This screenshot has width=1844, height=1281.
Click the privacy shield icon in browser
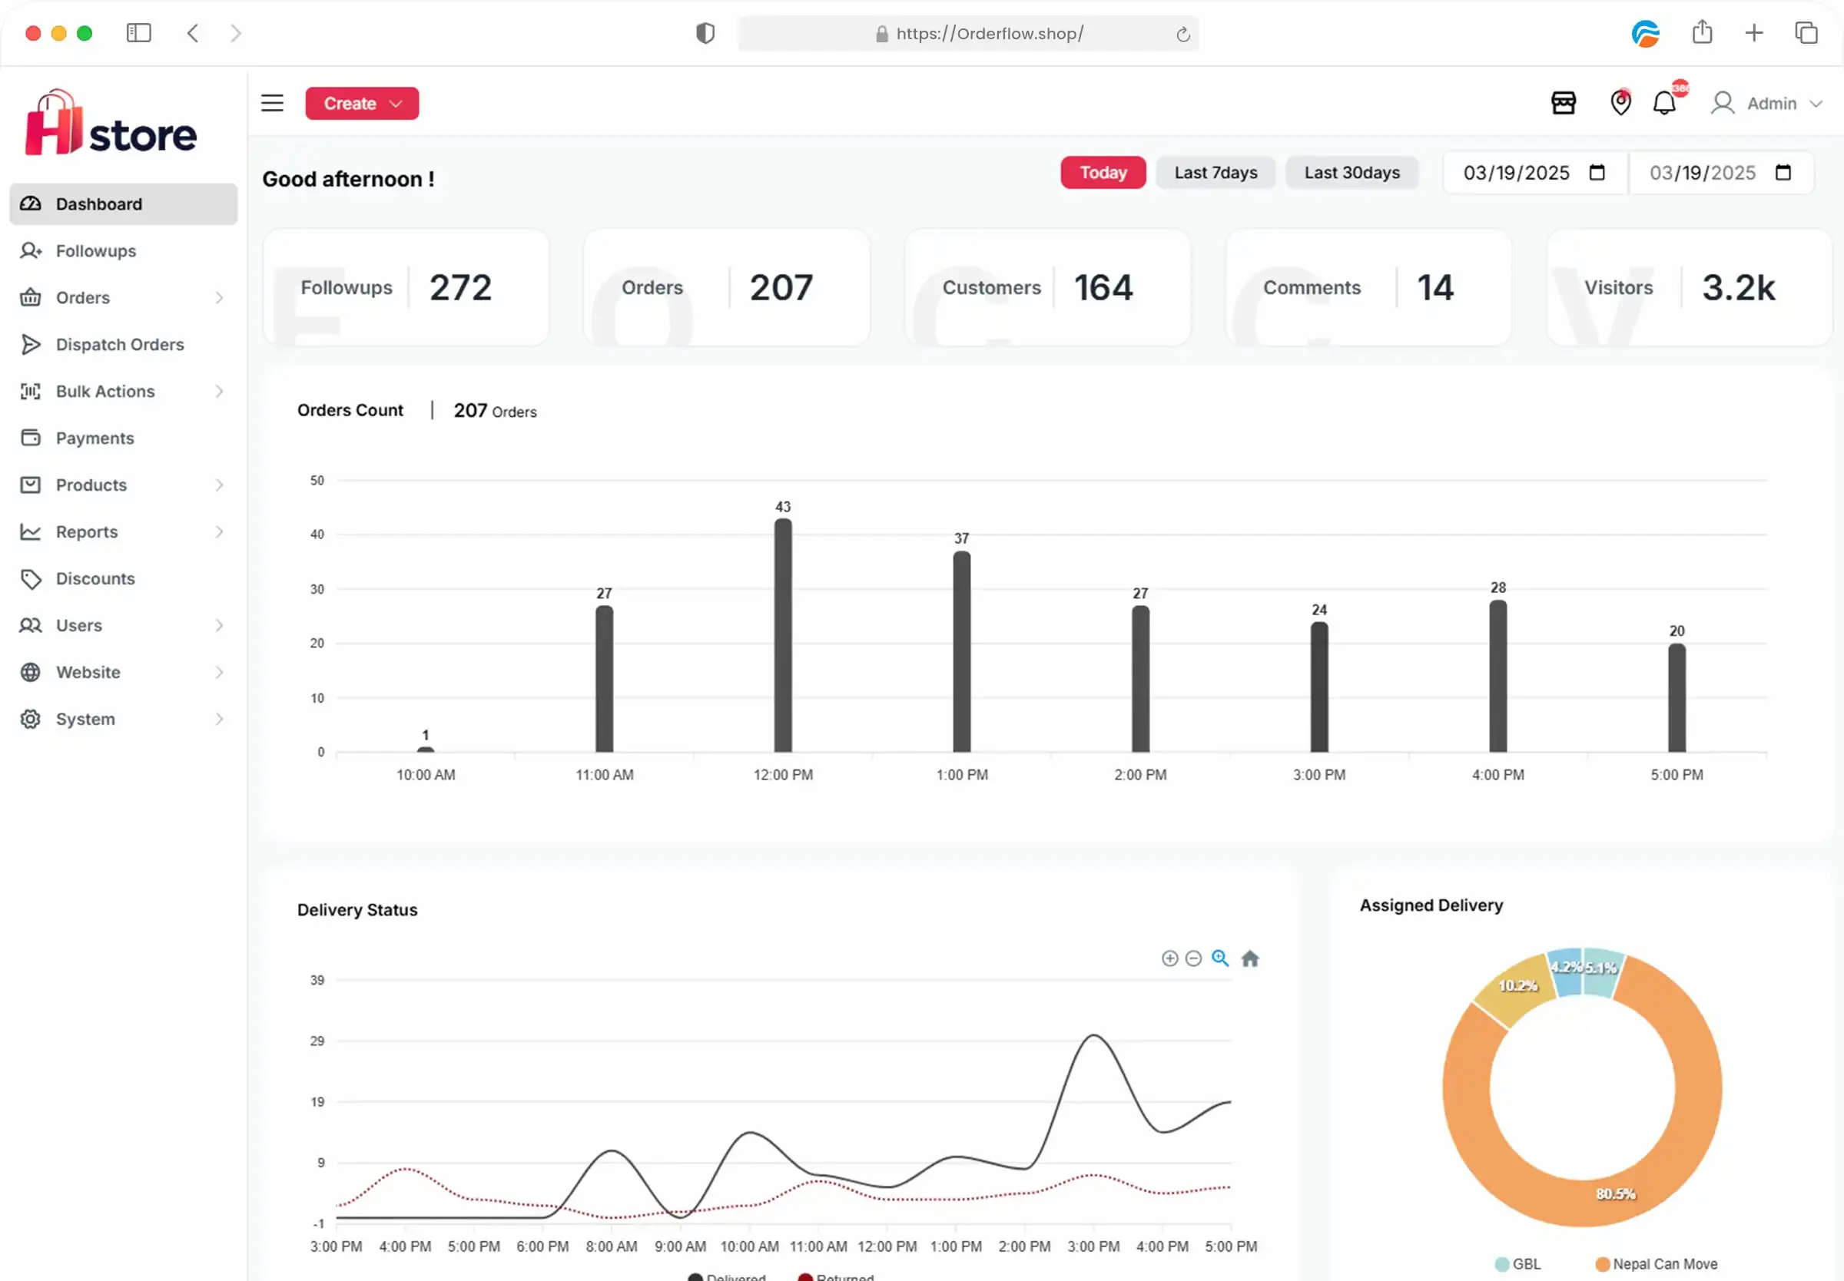[705, 33]
